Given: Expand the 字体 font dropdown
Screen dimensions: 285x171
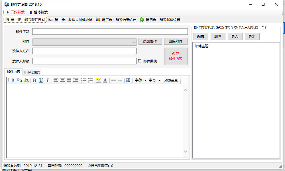Looking at the screenshot, I should [x=141, y=81].
